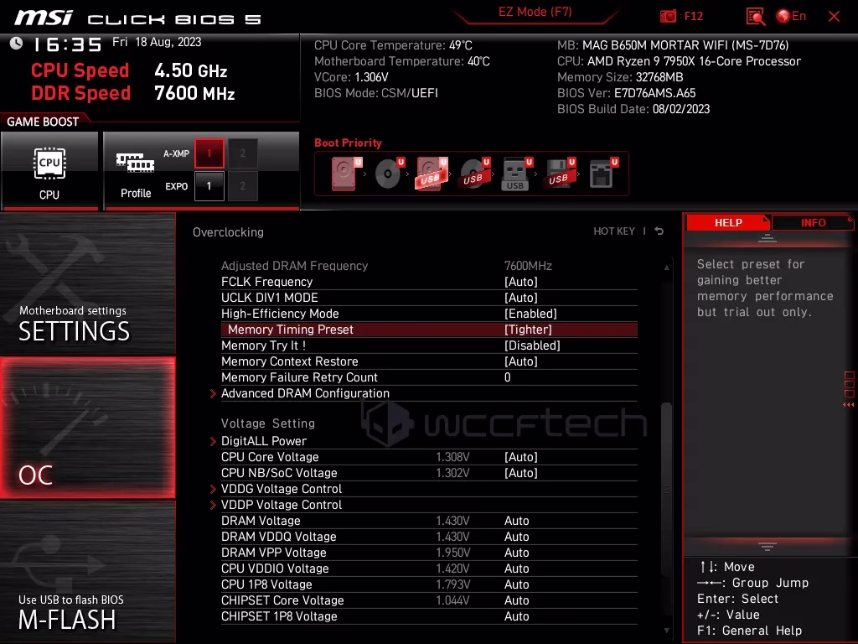The width and height of the screenshot is (858, 644).
Task: Enable EXPO profile 1
Action: coord(209,186)
